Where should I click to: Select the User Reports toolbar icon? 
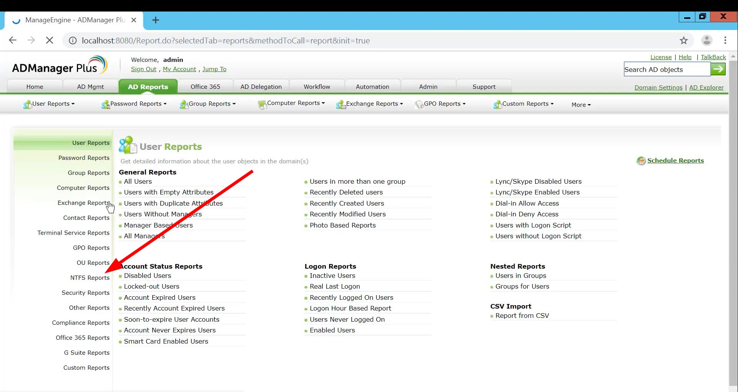27,104
